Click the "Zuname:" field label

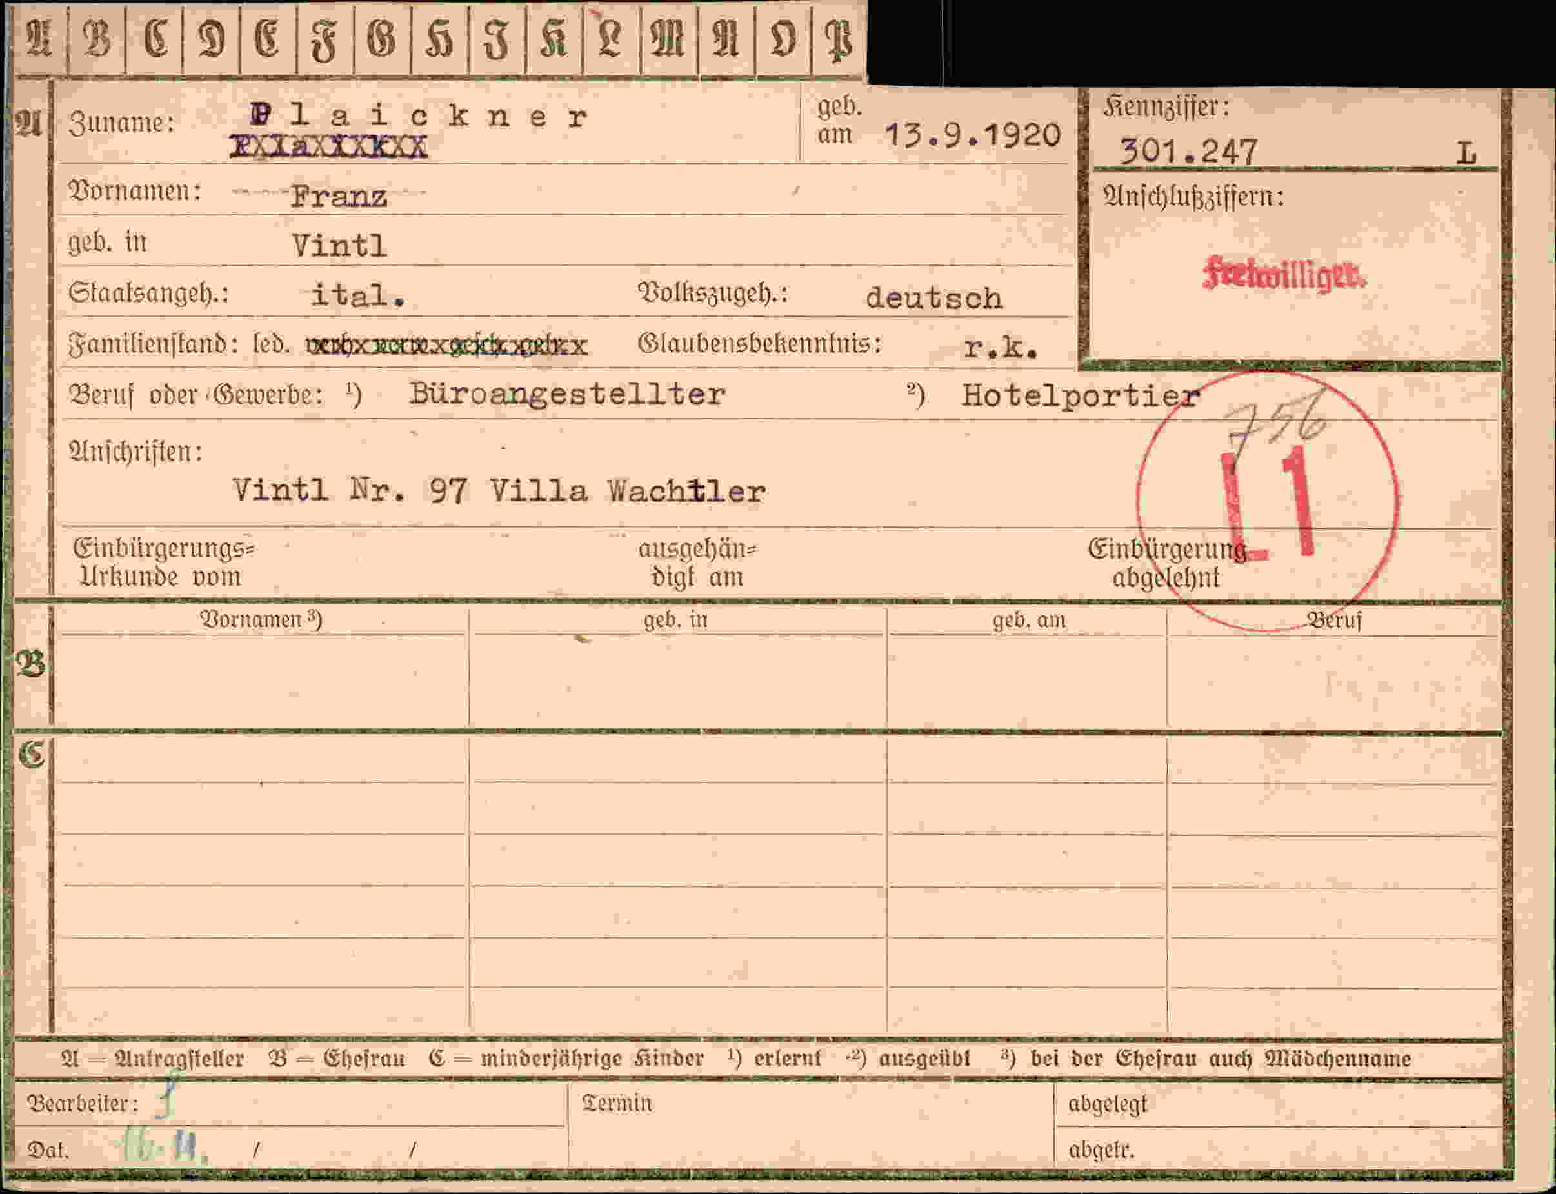click(123, 123)
